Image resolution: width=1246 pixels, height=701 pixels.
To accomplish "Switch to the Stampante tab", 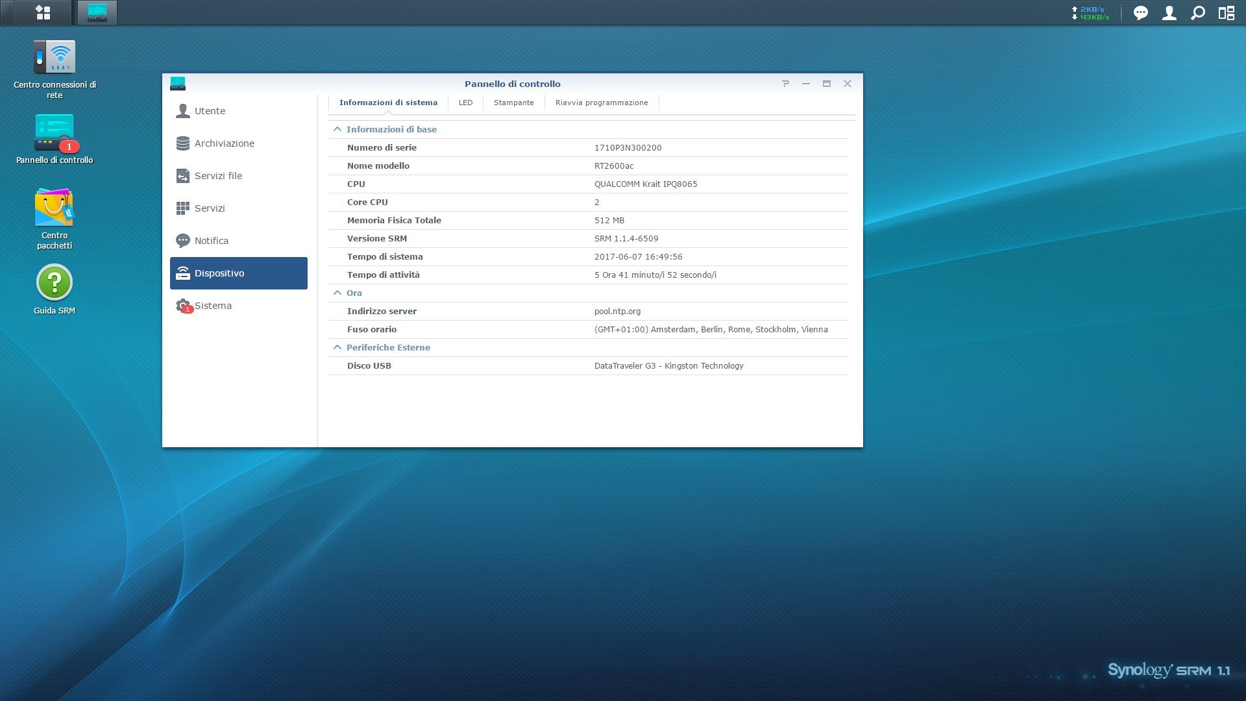I will pos(513,103).
